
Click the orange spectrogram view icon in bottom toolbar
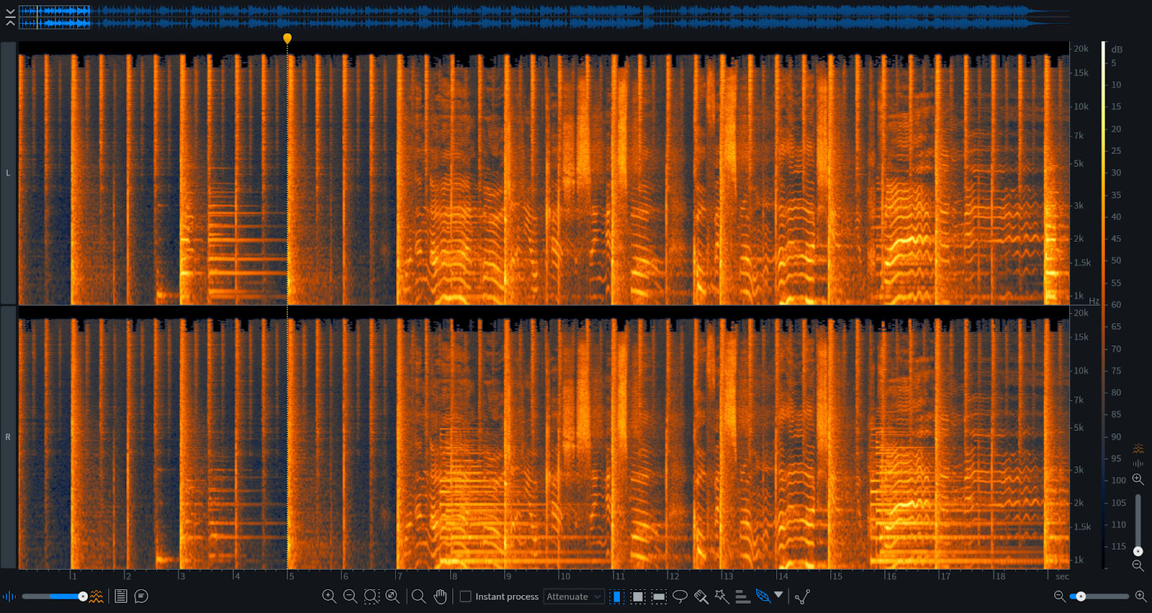coord(96,596)
